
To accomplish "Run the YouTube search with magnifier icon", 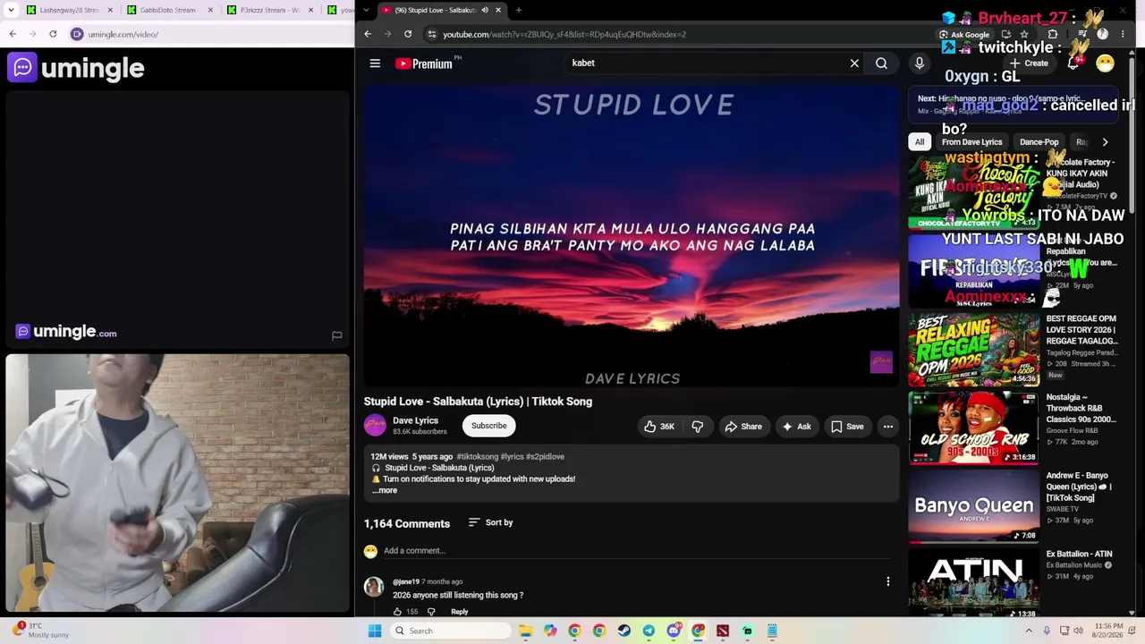I will (881, 64).
